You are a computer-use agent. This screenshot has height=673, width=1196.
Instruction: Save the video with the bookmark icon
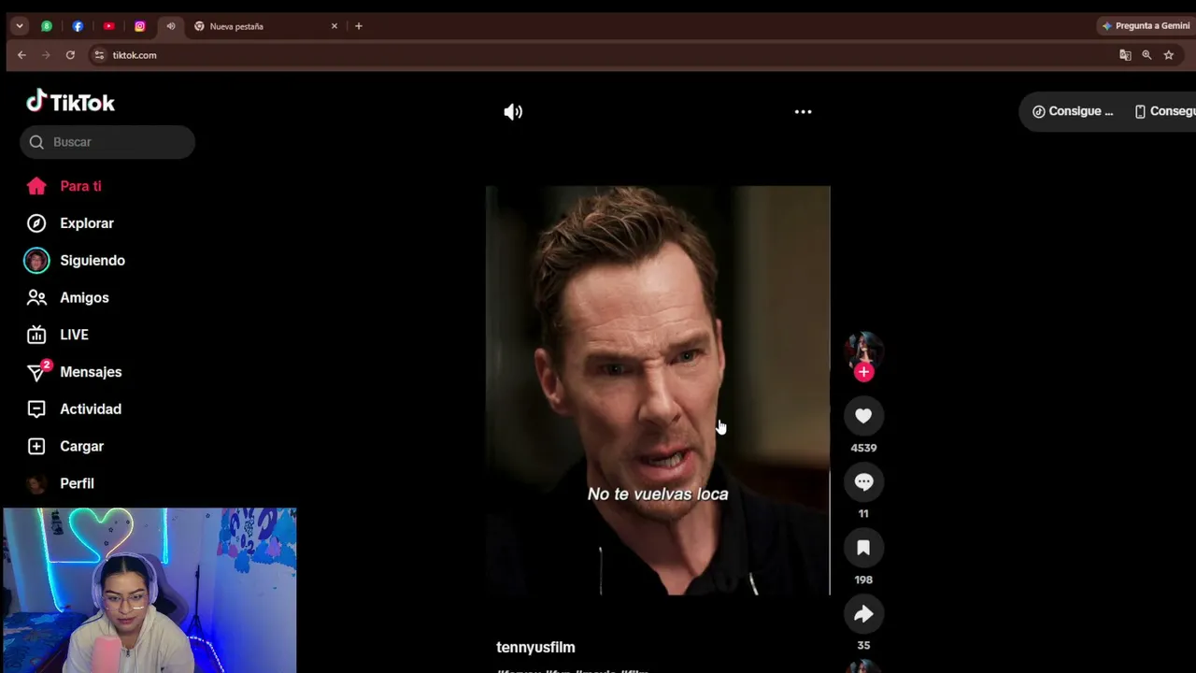[x=863, y=548]
